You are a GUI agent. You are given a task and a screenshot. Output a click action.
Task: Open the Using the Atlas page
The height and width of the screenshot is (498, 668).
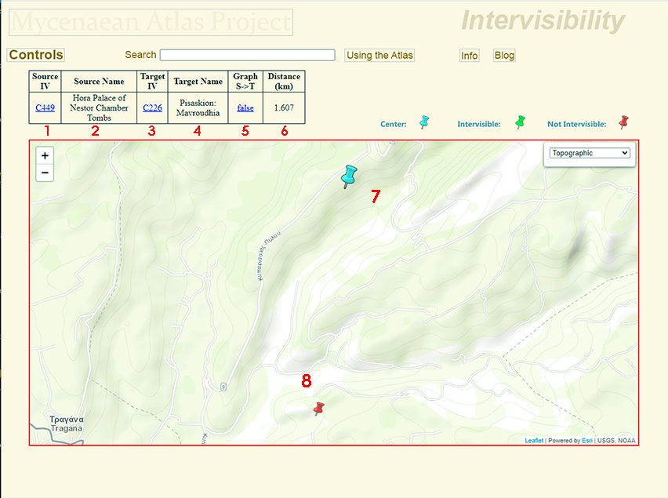tap(379, 55)
